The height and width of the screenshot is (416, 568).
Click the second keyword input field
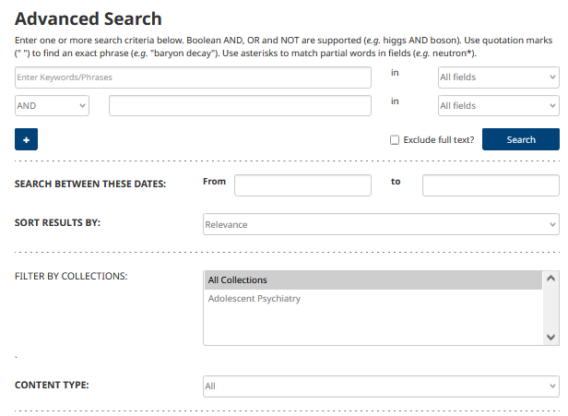pos(240,106)
